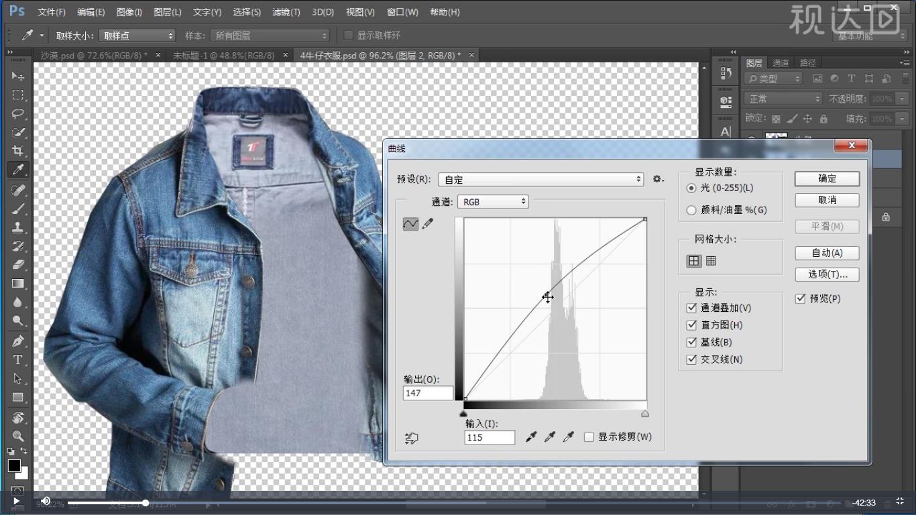The height and width of the screenshot is (515, 916).
Task: Enable the 显示修剪(W) checkbox
Action: 589,437
